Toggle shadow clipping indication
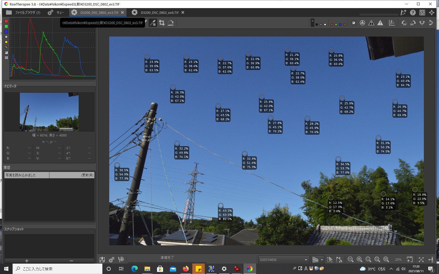 coord(371,23)
